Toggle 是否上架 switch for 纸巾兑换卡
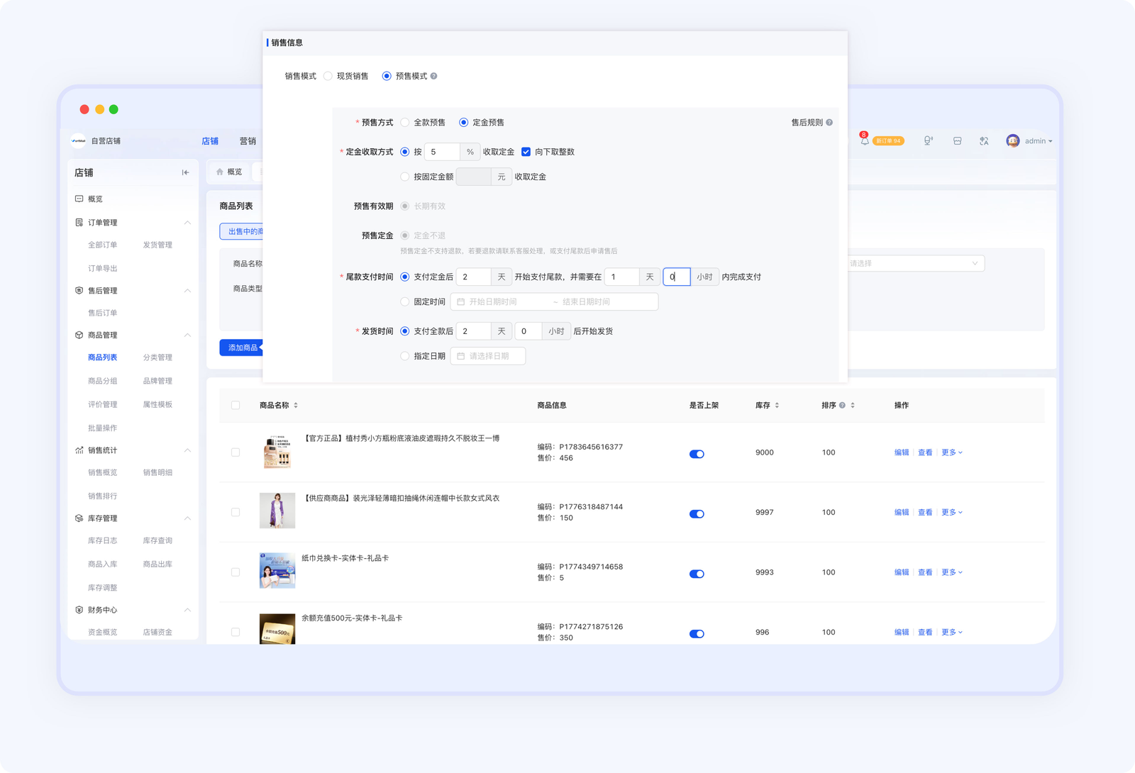Viewport: 1135px width, 773px height. click(697, 574)
